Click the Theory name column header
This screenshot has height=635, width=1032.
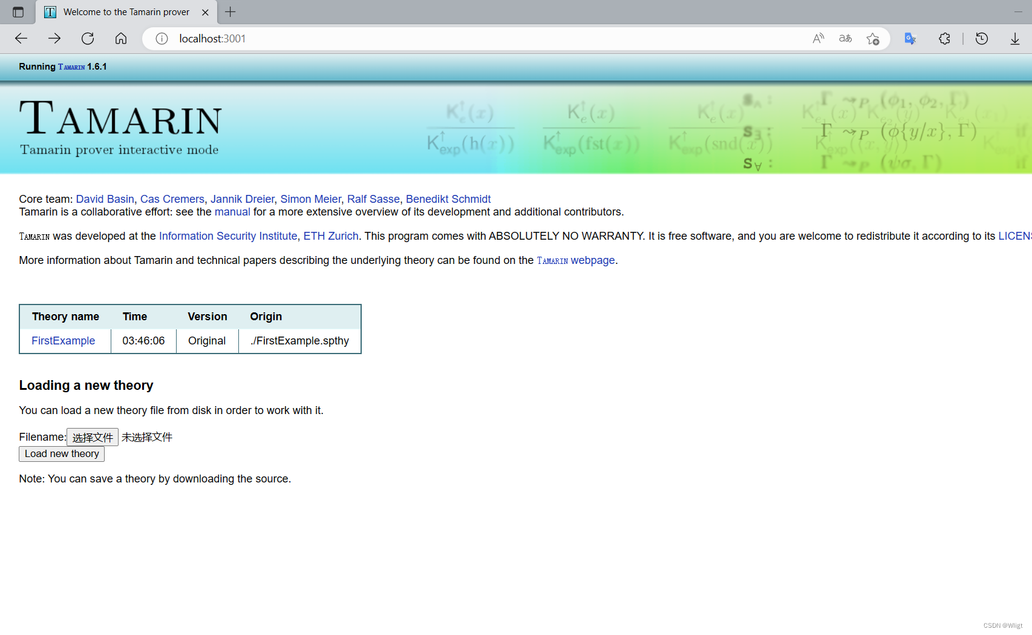pyautogui.click(x=65, y=317)
